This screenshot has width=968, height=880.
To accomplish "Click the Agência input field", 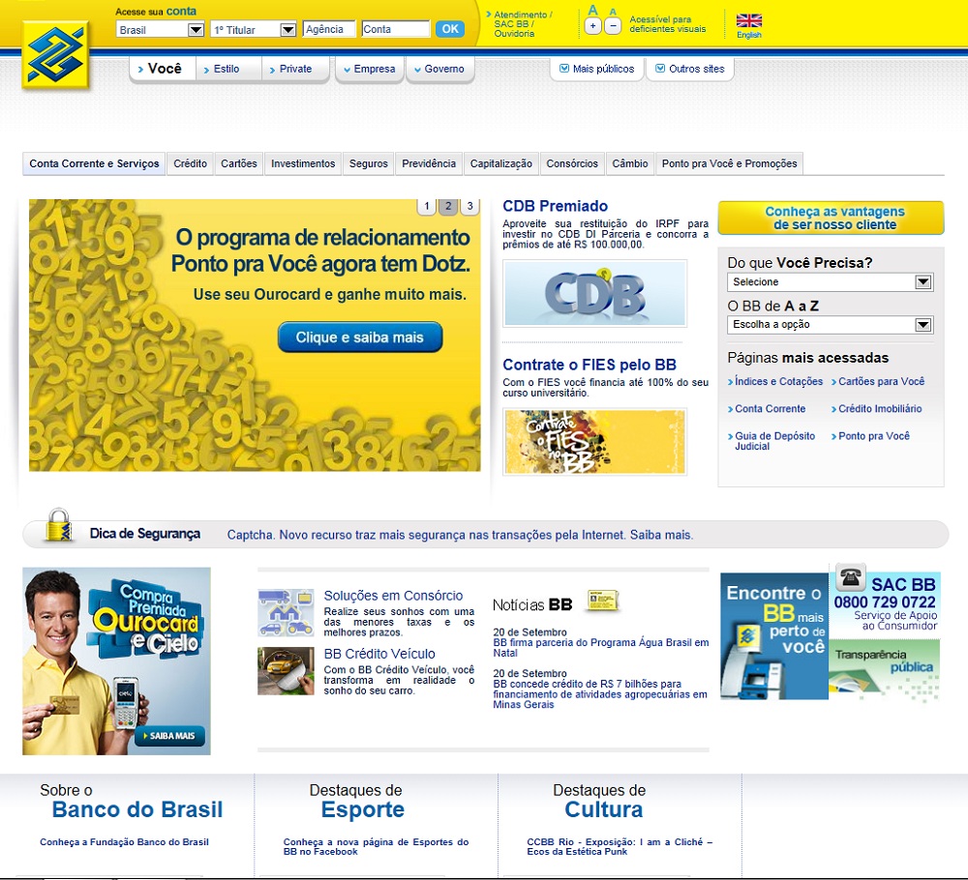I will (329, 29).
